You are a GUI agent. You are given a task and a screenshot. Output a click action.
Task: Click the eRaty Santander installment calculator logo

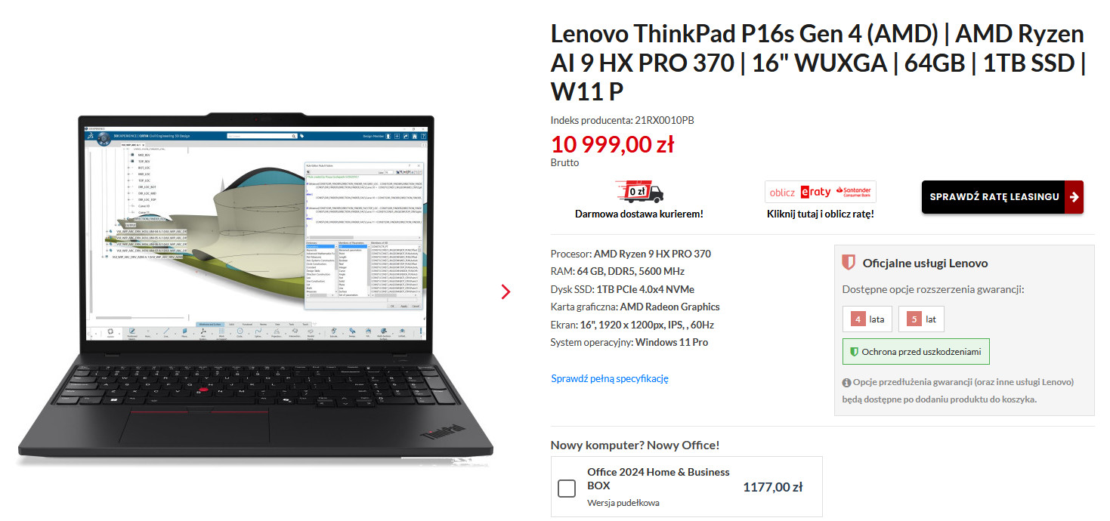[x=820, y=192]
